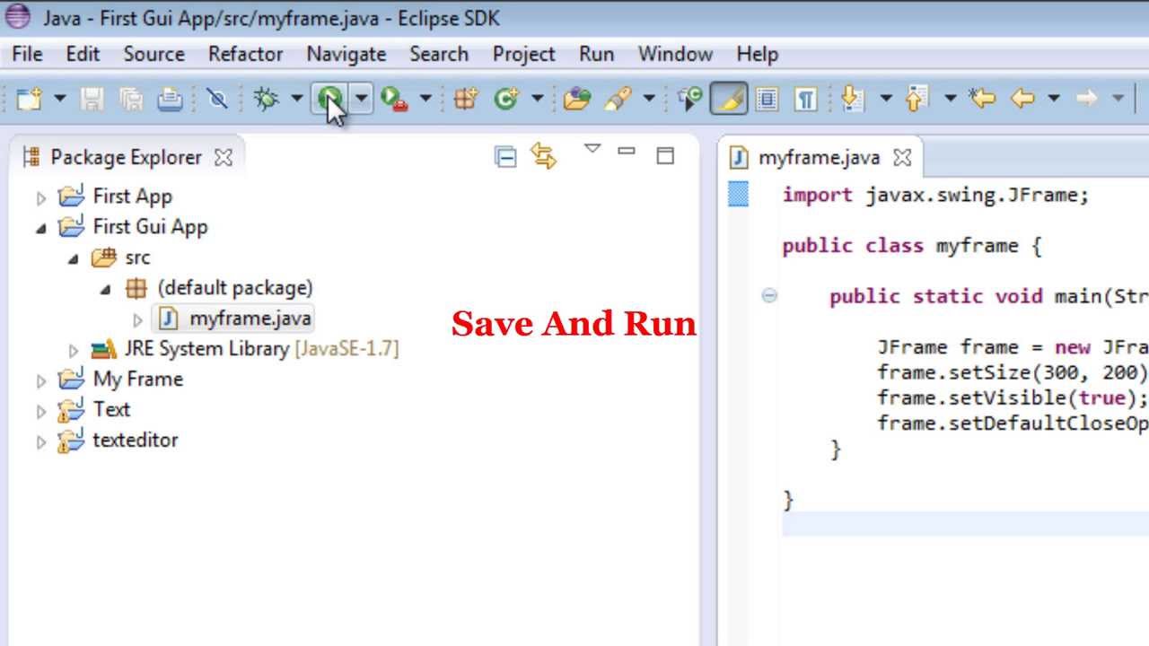Expand the Text project
This screenshot has height=646, width=1149.
(x=40, y=411)
